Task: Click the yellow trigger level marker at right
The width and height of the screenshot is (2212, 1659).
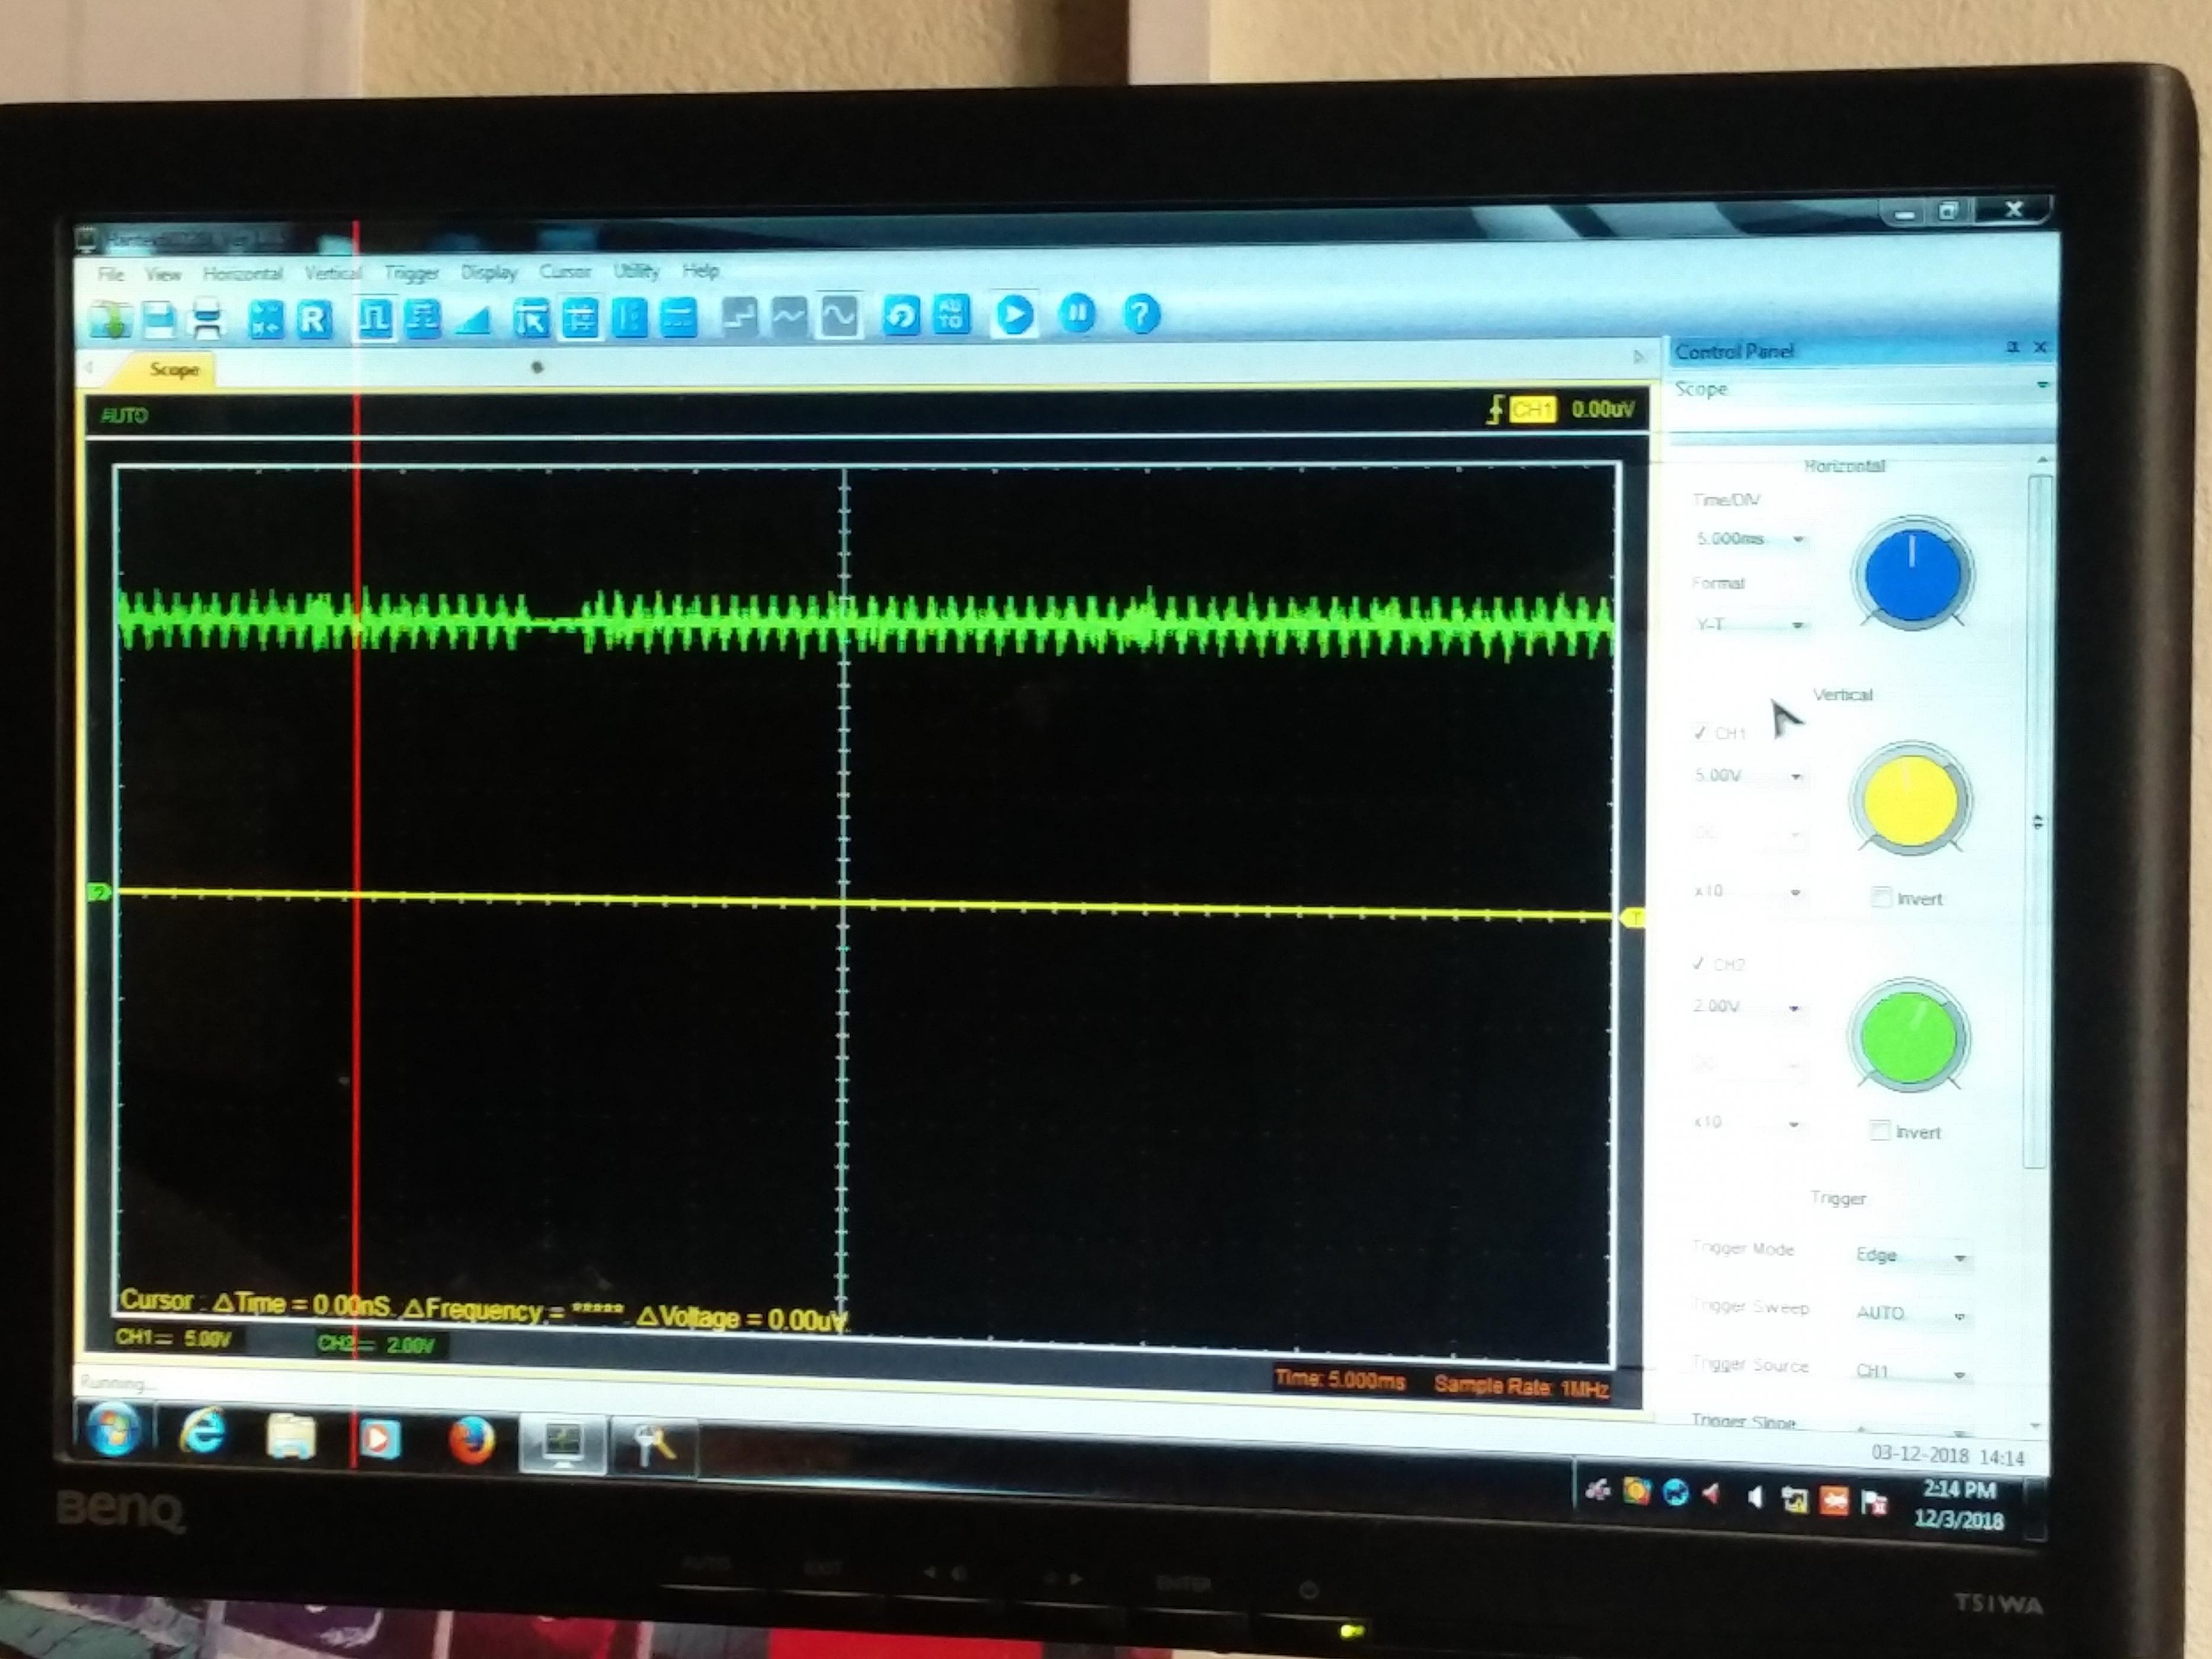Action: (1632, 918)
